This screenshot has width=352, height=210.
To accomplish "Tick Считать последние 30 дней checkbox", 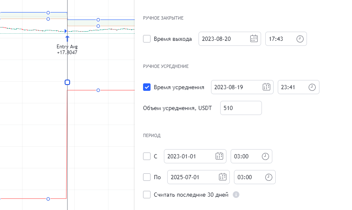I will (147, 195).
